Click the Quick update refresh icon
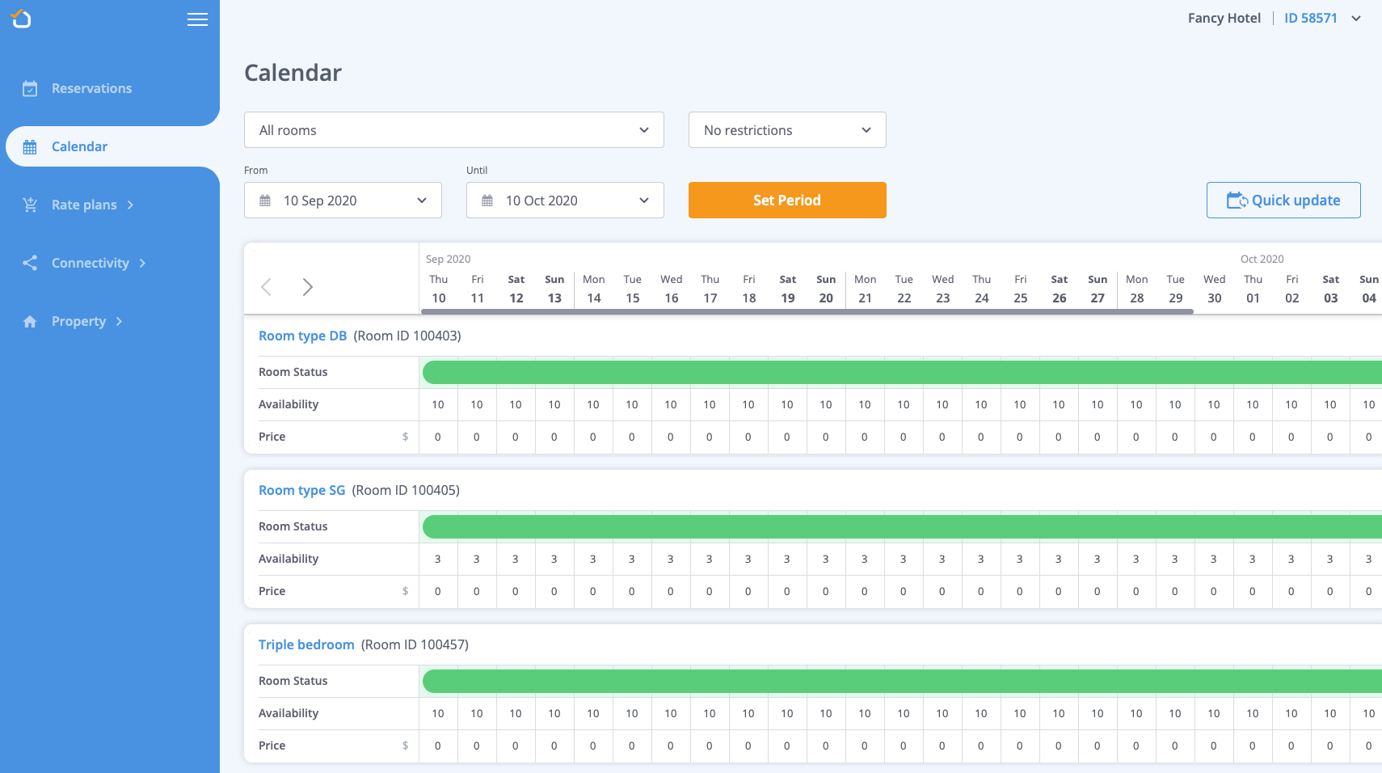Image resolution: width=1382 pixels, height=773 pixels. (x=1238, y=200)
